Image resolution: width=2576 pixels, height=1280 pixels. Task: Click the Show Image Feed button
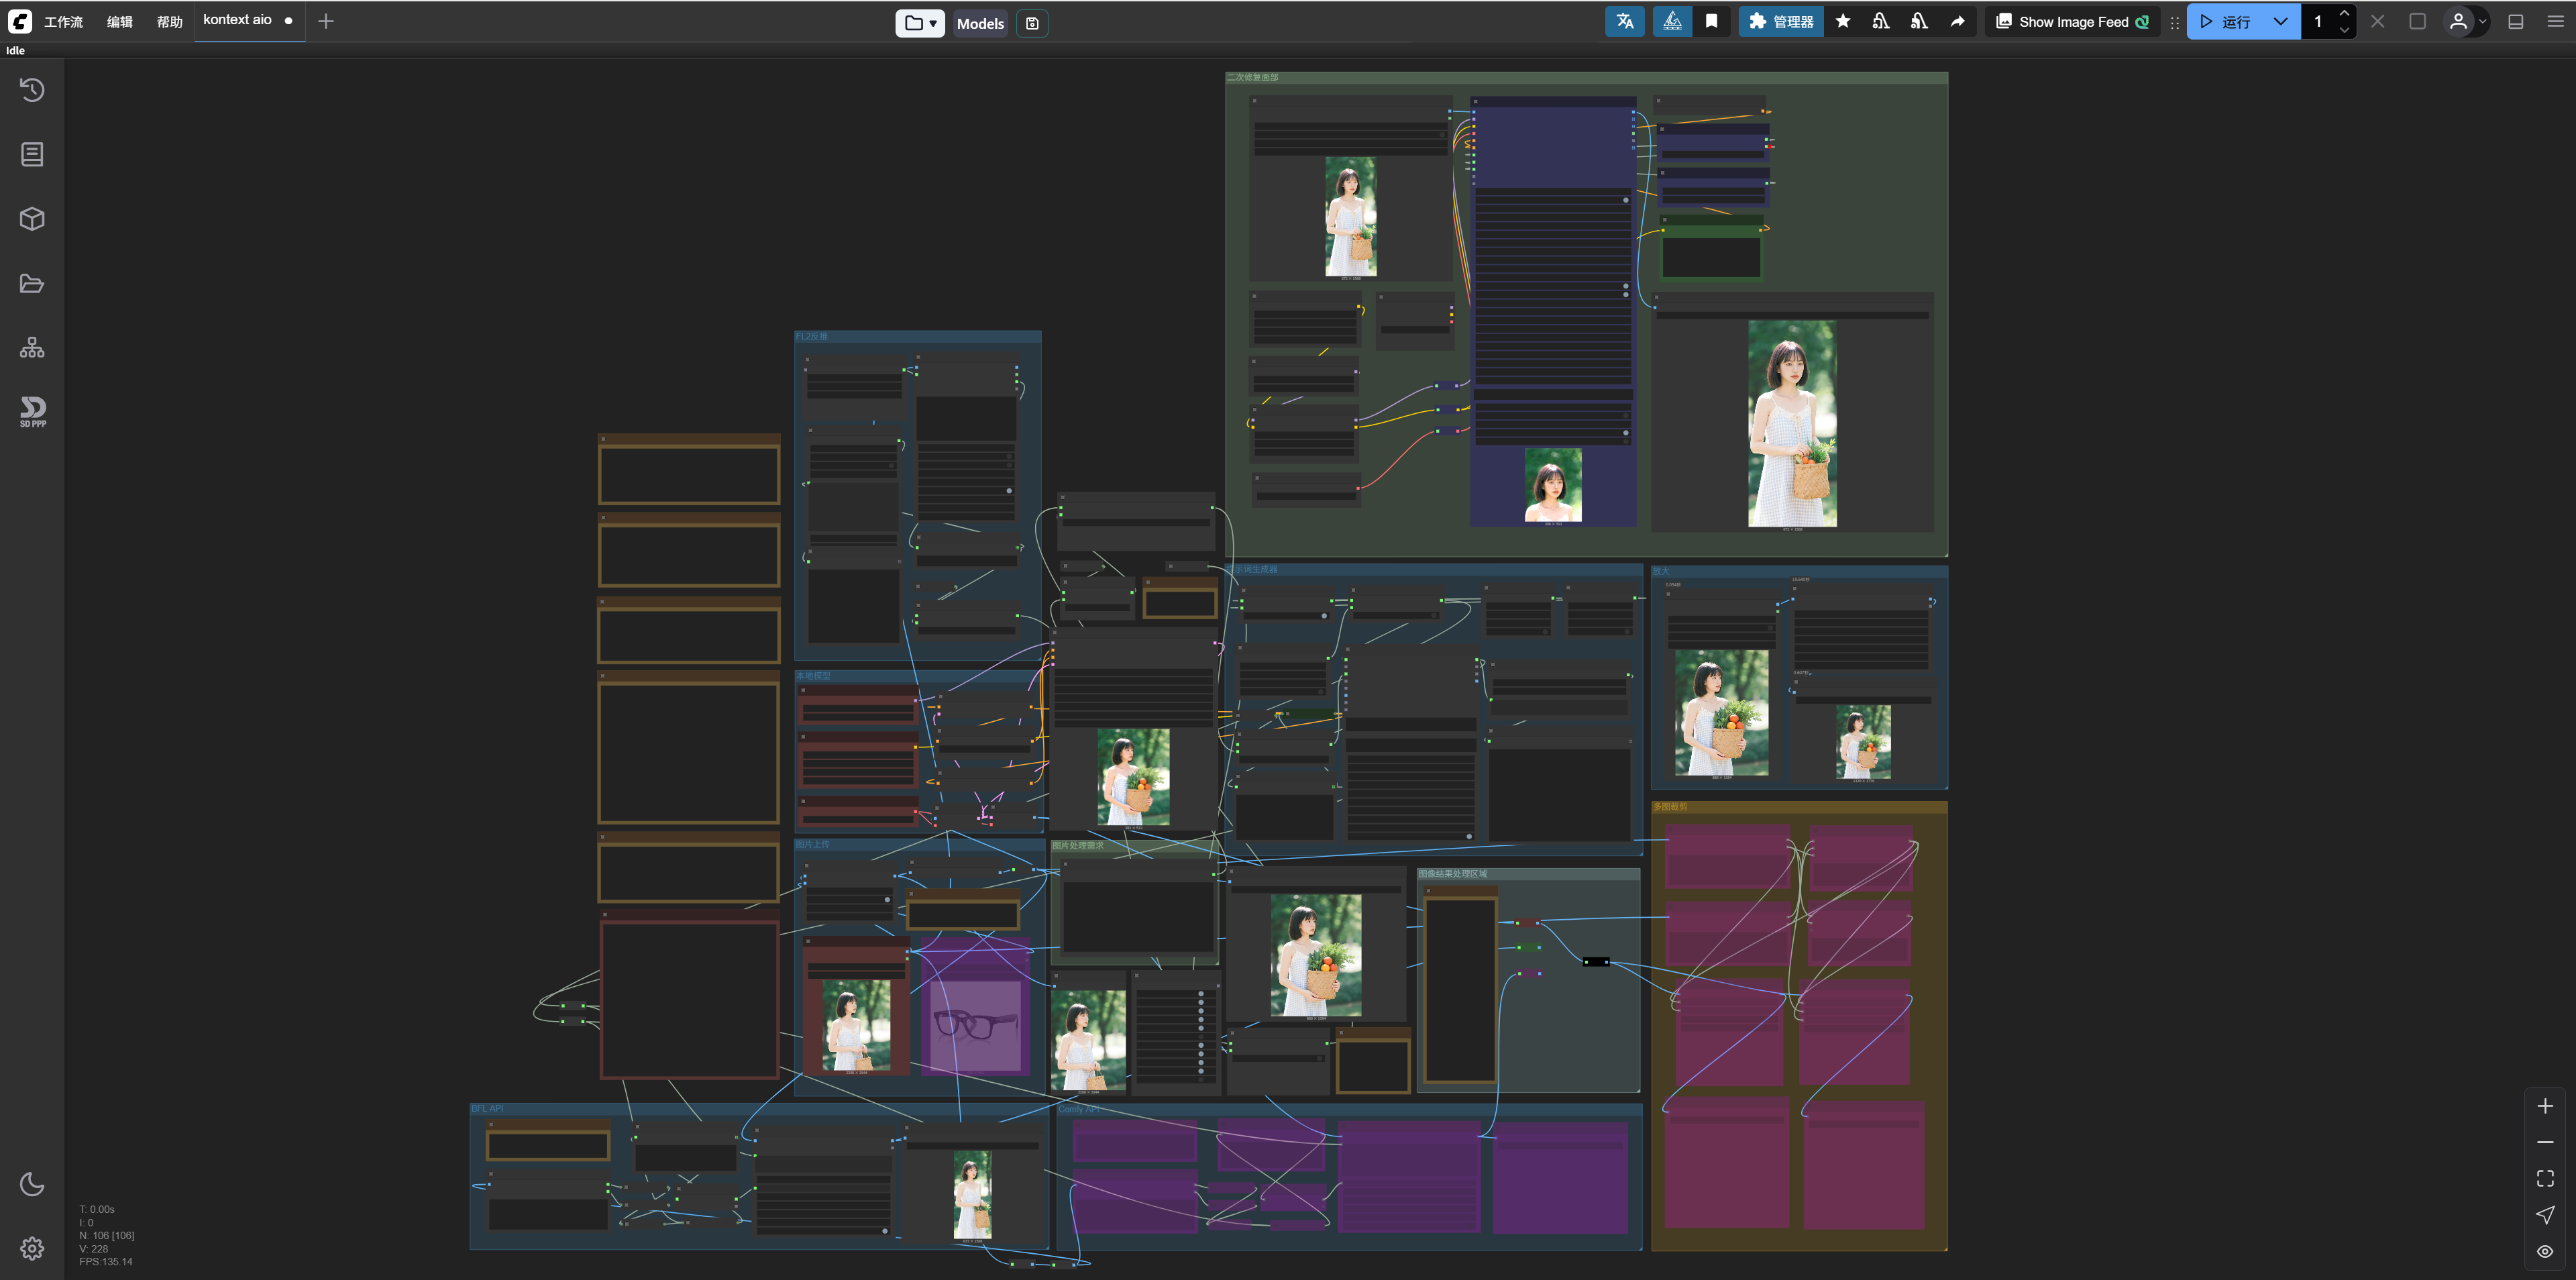2072,22
